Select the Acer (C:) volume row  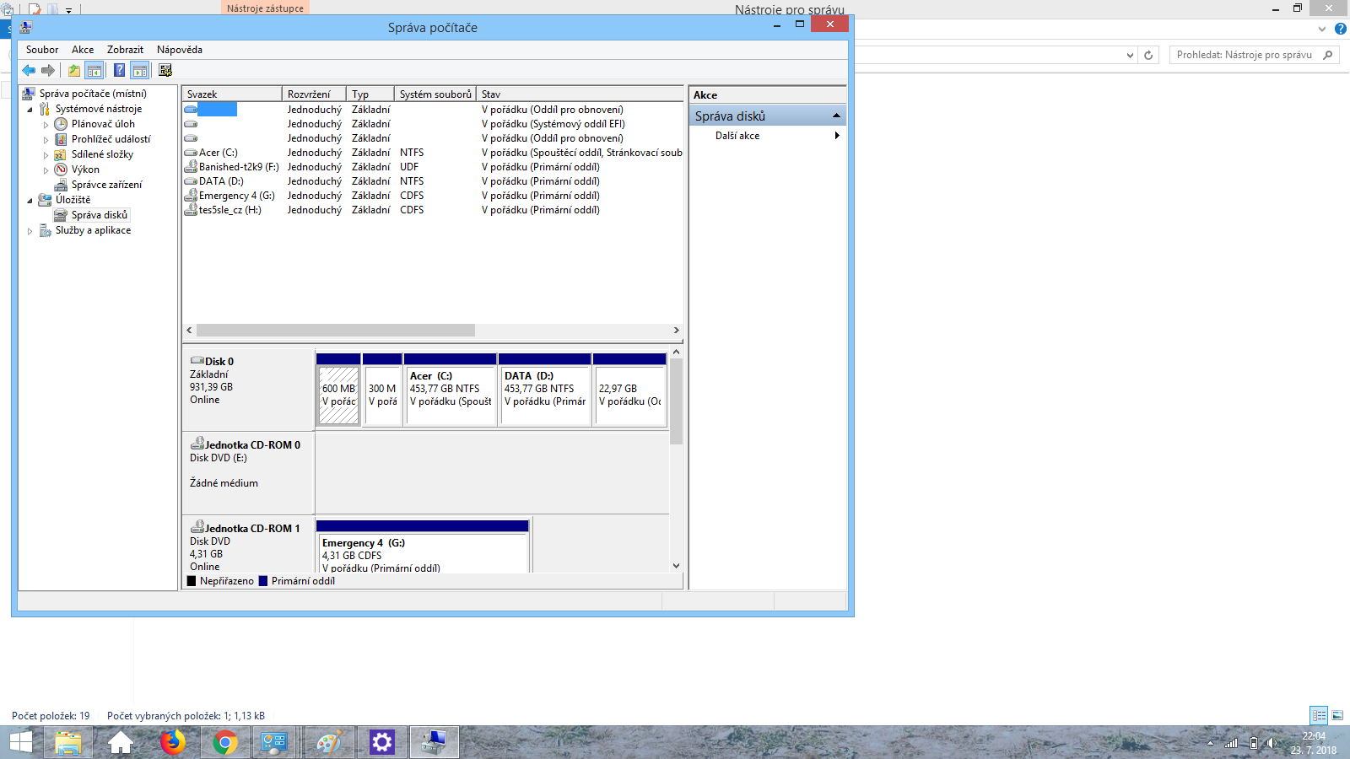click(433, 153)
